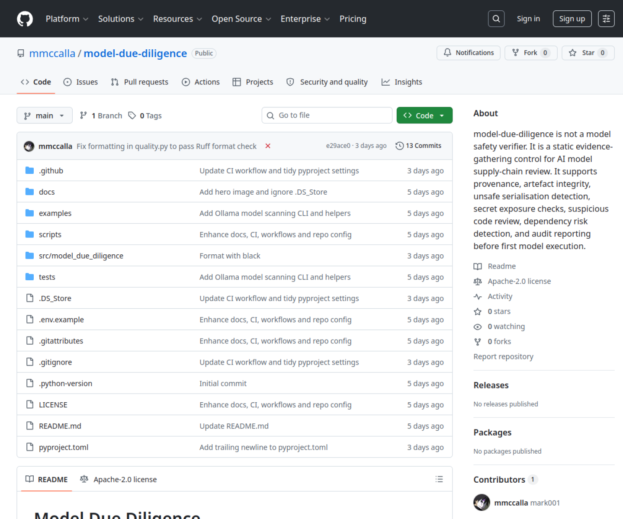Open the appearance settings icon beside Sign up
The image size is (623, 519).
tap(606, 19)
